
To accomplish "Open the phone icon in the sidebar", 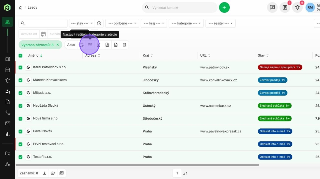I will click(7, 113).
